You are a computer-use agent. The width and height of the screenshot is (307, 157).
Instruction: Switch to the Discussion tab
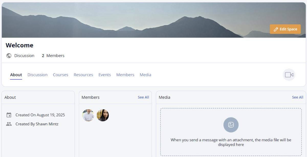tap(37, 75)
